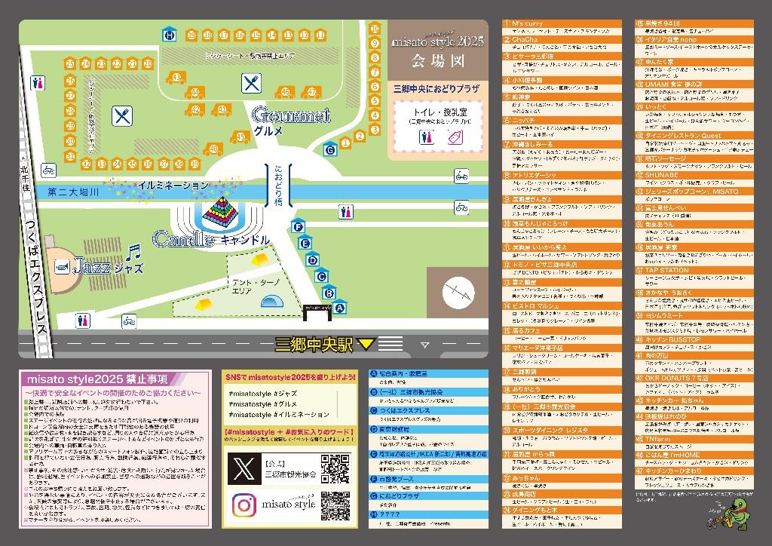Click the yellow triangle by 三郷中央駅
Viewport: 772px width, 546px height.
[366, 345]
